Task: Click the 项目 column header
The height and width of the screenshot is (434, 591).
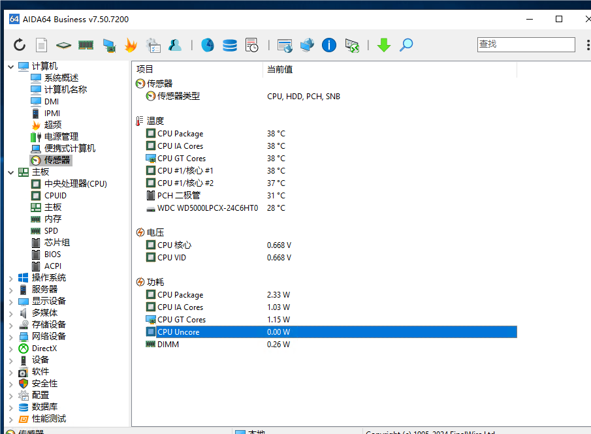Action: tap(145, 69)
